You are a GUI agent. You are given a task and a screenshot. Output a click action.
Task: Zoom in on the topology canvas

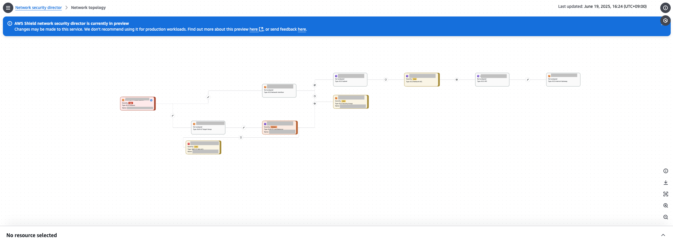666,206
